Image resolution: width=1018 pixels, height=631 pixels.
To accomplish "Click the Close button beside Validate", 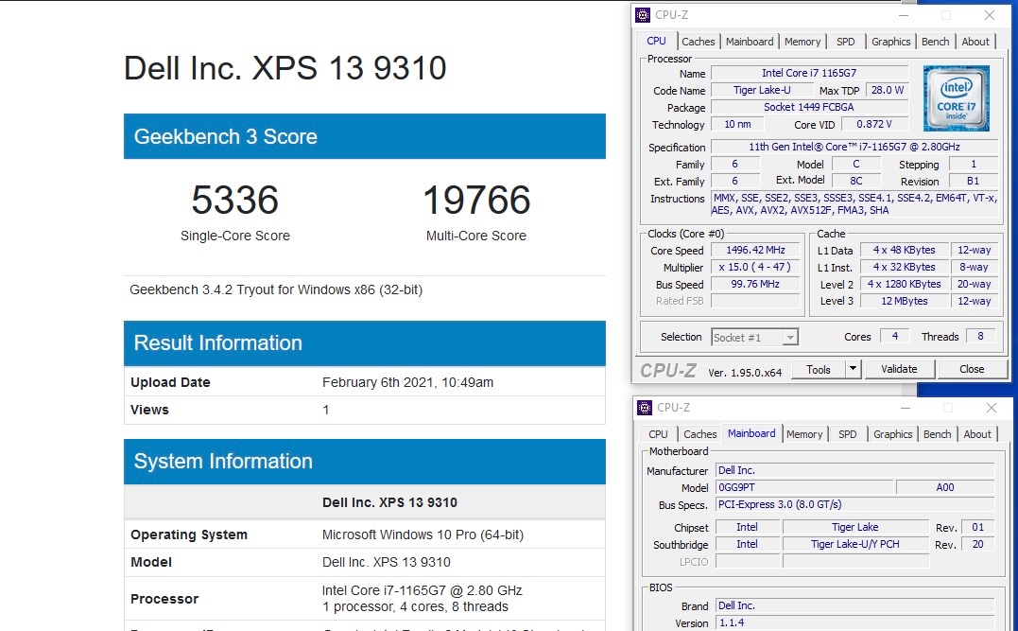I will 972,369.
